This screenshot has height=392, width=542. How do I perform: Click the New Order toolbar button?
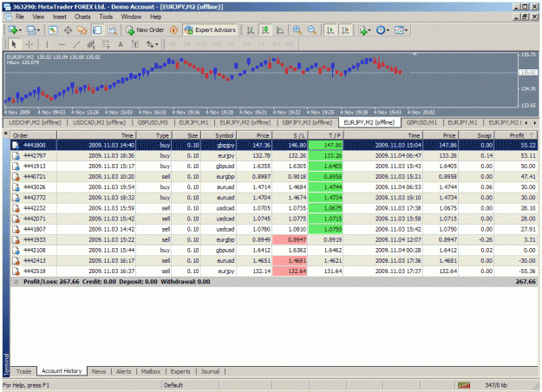pos(145,30)
